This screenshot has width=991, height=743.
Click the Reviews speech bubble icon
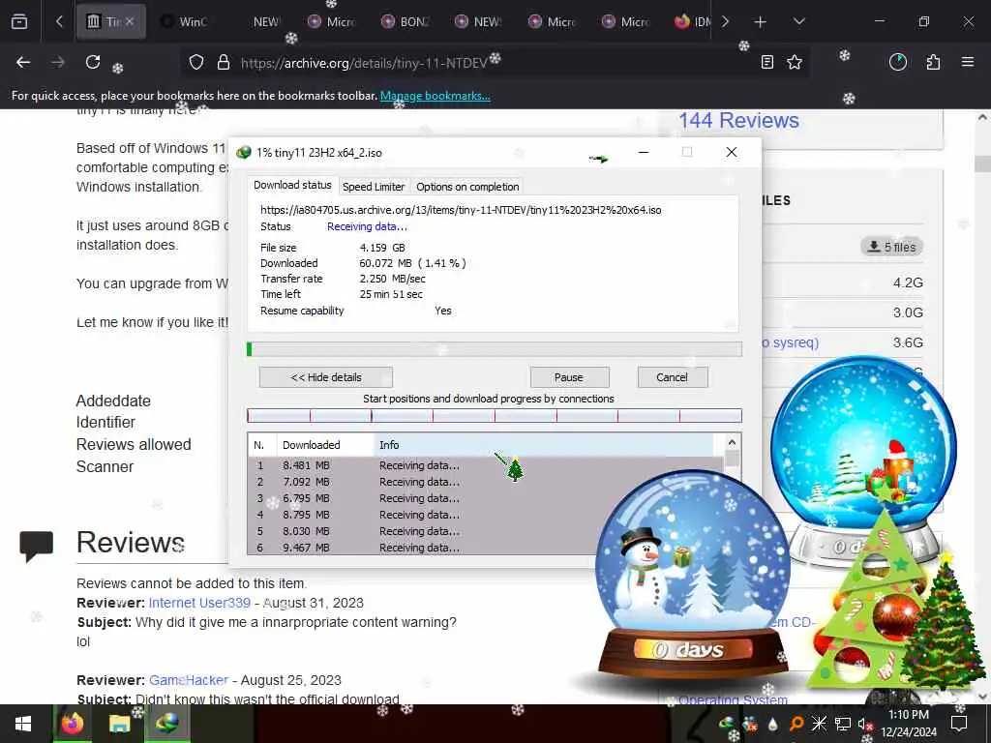(37, 546)
